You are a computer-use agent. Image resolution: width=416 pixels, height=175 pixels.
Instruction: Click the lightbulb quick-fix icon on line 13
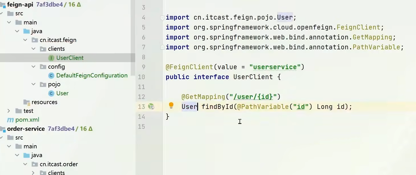(x=171, y=106)
